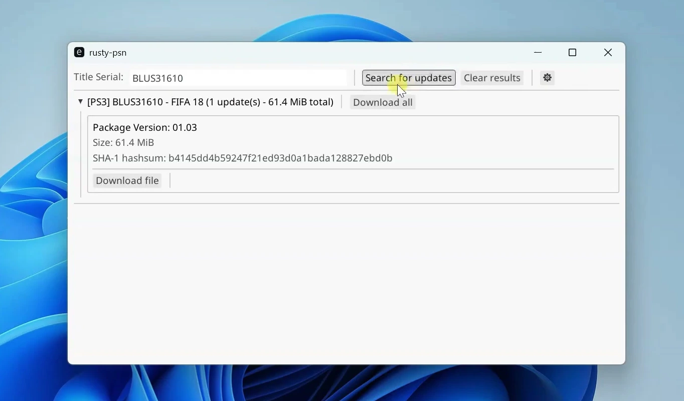Click the [PS3] BLUS31610 - FIFA 18 header

(210, 102)
